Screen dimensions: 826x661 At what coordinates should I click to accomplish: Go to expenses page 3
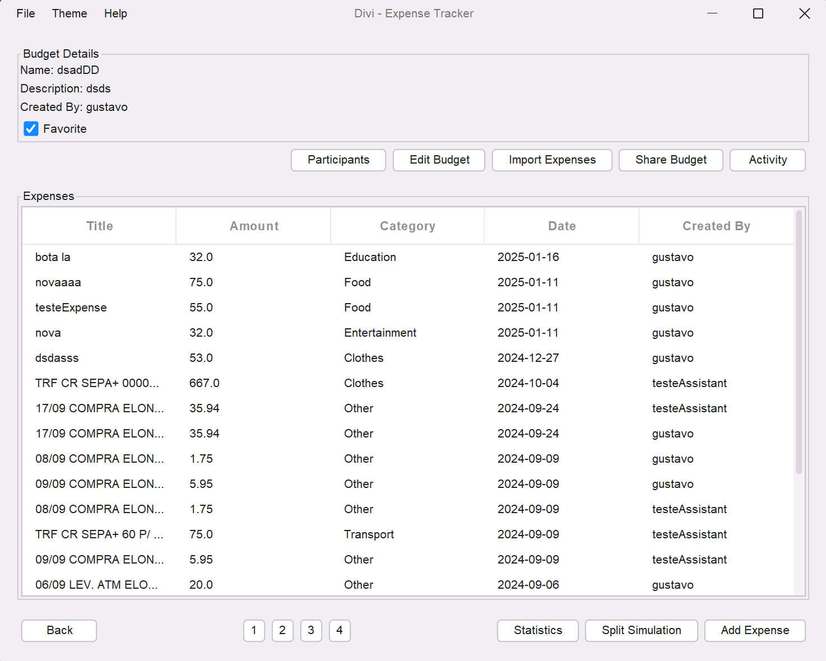pyautogui.click(x=311, y=631)
